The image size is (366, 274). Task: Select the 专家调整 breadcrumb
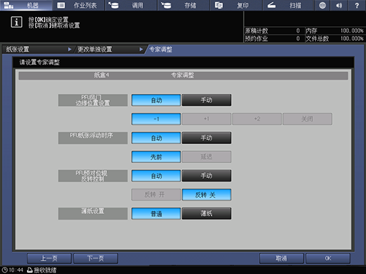tap(161, 49)
